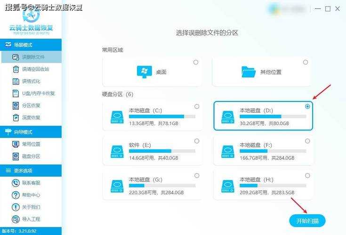Select radio button for 本地磁盘 (F:)

point(307,141)
